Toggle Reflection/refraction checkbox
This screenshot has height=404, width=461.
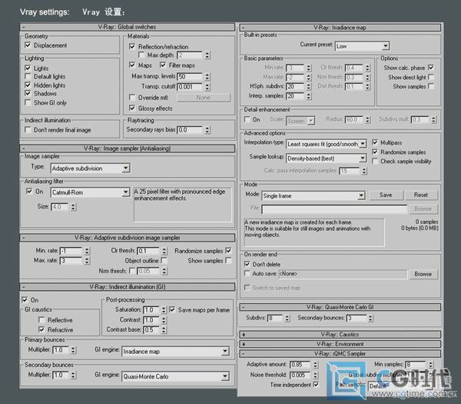[x=132, y=46]
